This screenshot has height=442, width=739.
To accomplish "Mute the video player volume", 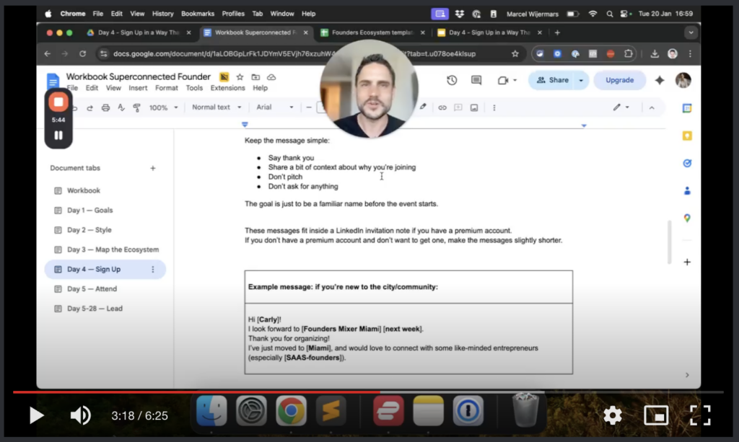I will (x=80, y=415).
